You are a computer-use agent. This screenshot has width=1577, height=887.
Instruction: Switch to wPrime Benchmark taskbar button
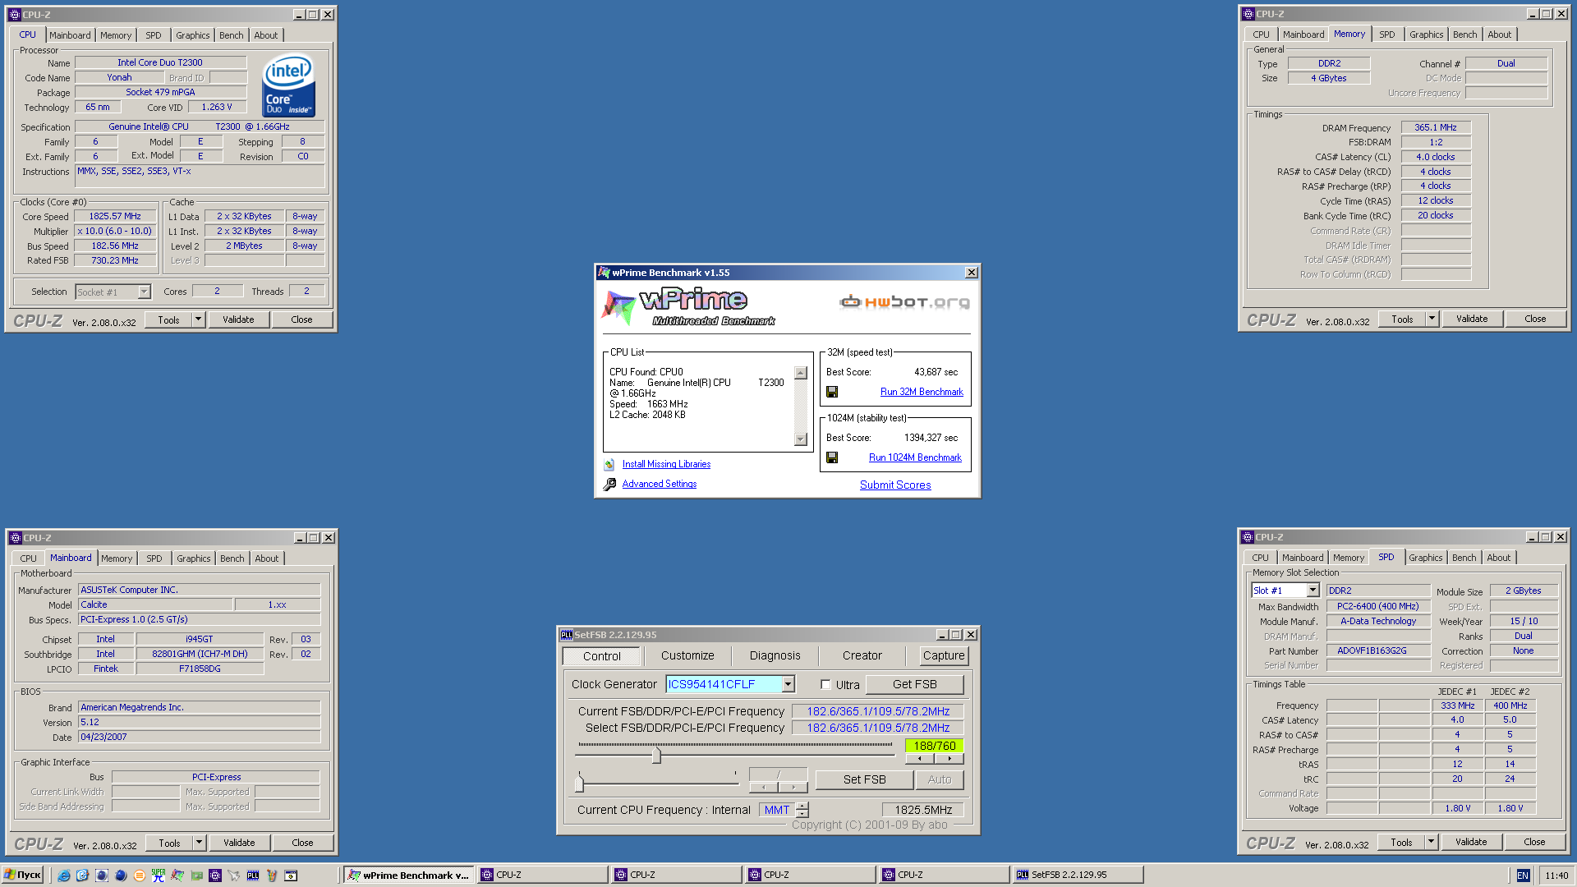408,875
